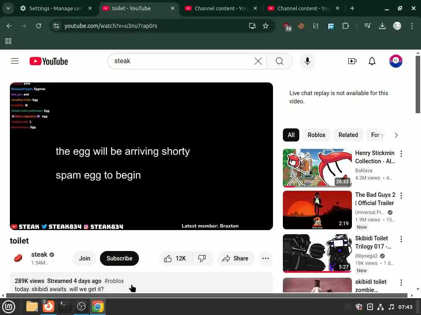Viewport: 421px width, 315px height.
Task: Open the steak channel name link
Action: pyautogui.click(x=39, y=254)
